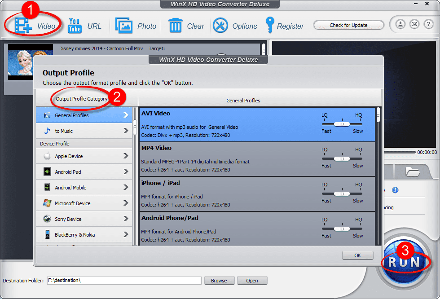Click the profiles list scrollbar handle
440x299 pixels.
pos(378,115)
